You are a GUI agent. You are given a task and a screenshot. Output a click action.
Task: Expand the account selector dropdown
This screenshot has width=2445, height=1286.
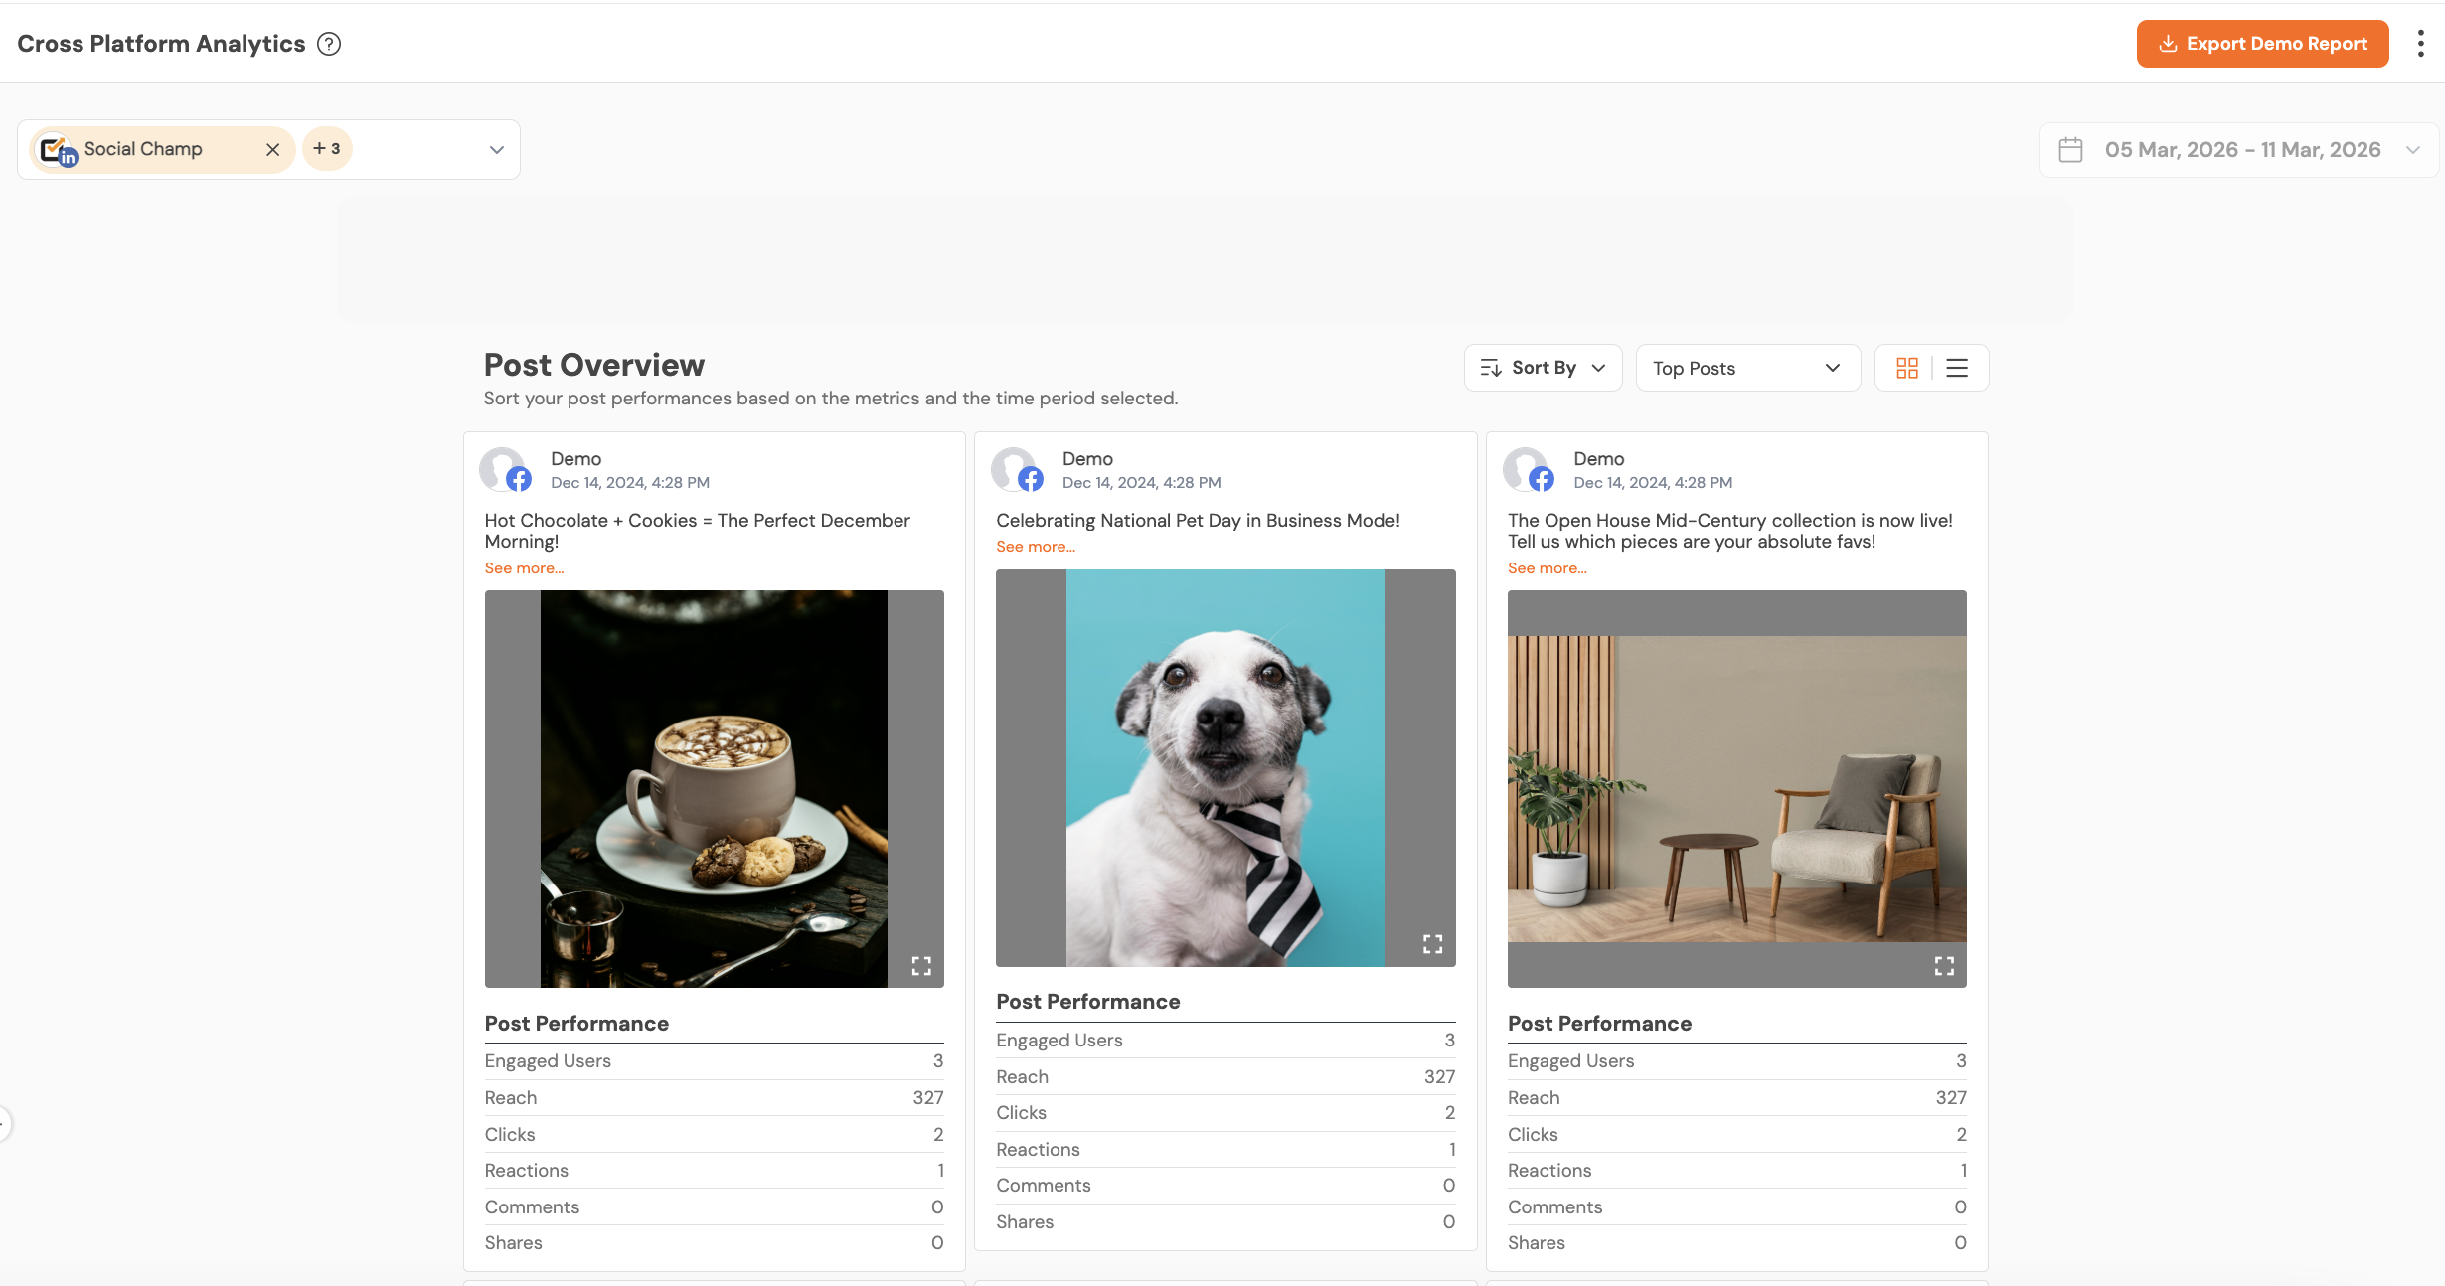496,150
